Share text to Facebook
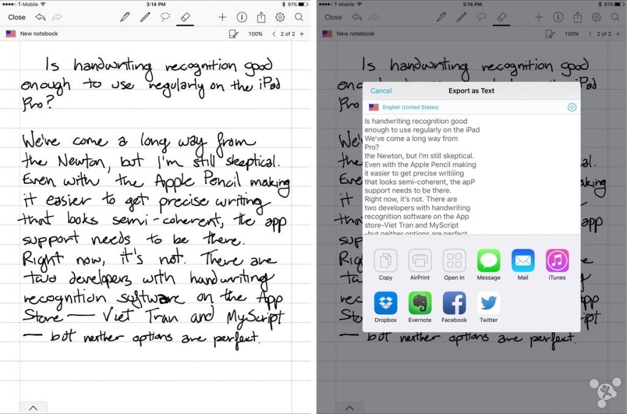Screen dimensions: 627x414 tap(454, 307)
